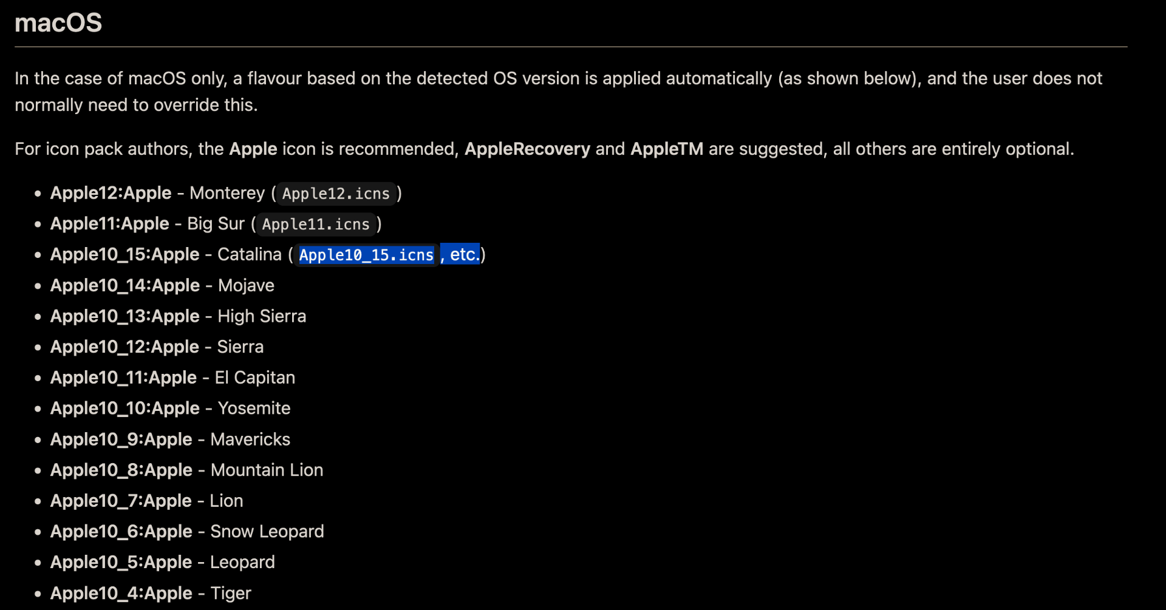The width and height of the screenshot is (1166, 610).
Task: Click the Apple10_5:Apple Leopard entry
Action: point(162,562)
